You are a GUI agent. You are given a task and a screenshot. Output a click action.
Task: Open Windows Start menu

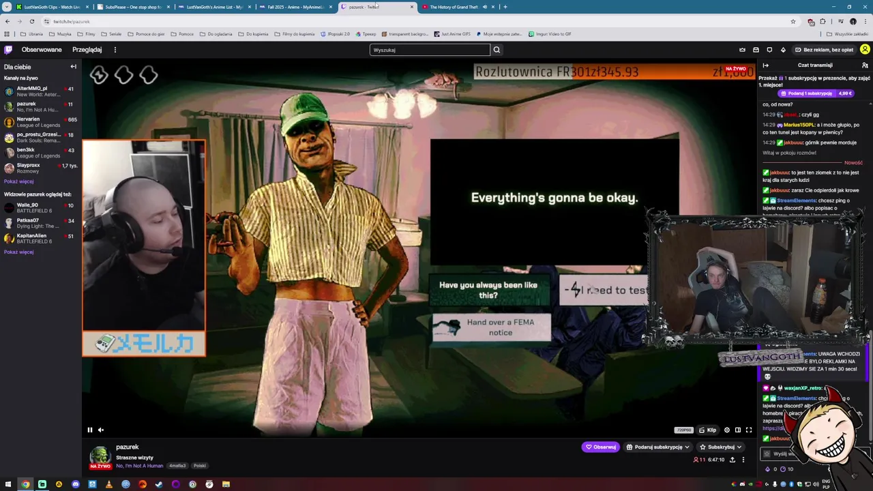(9, 484)
